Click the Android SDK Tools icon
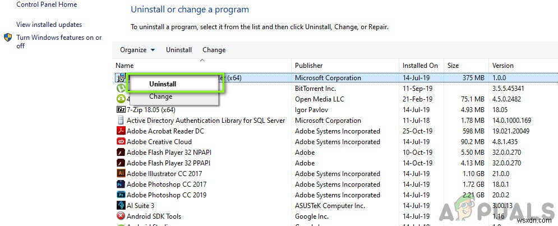Screen dimensions: 558x226 point(121,216)
